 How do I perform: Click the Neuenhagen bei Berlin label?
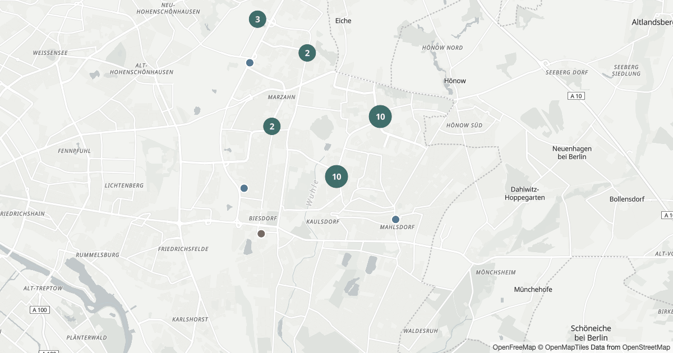[572, 152]
